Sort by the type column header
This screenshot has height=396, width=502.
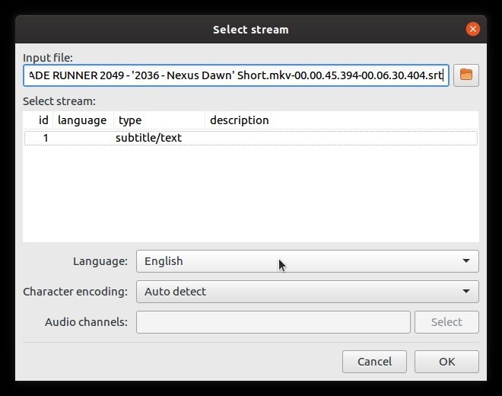[x=159, y=120]
